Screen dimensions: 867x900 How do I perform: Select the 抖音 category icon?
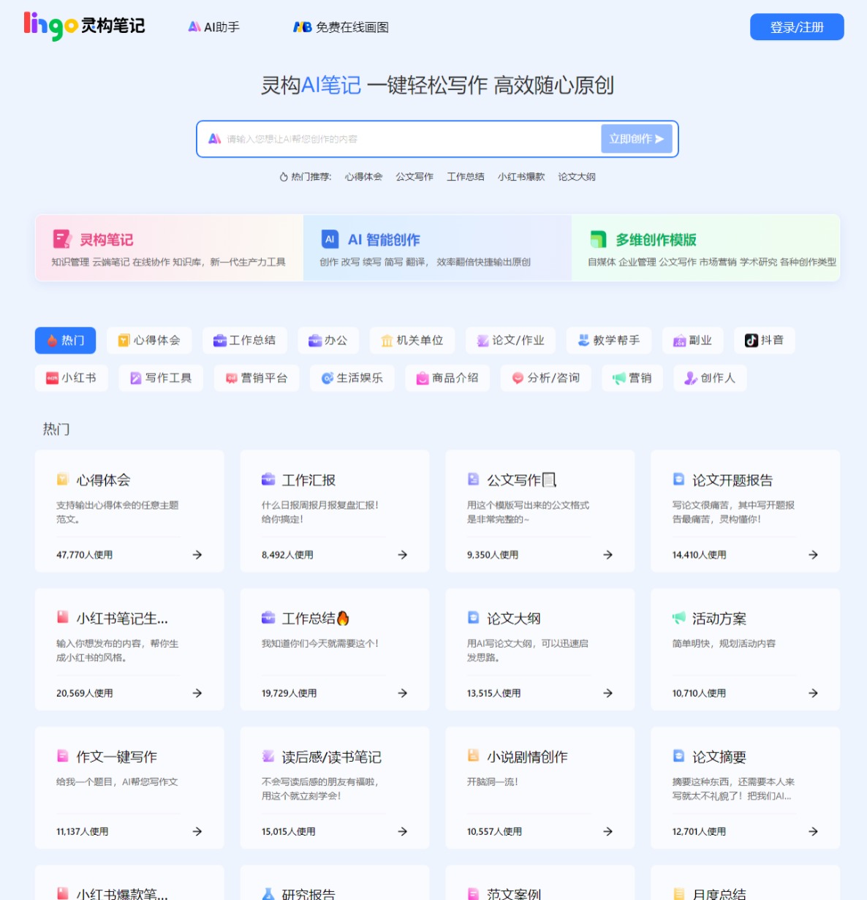751,340
